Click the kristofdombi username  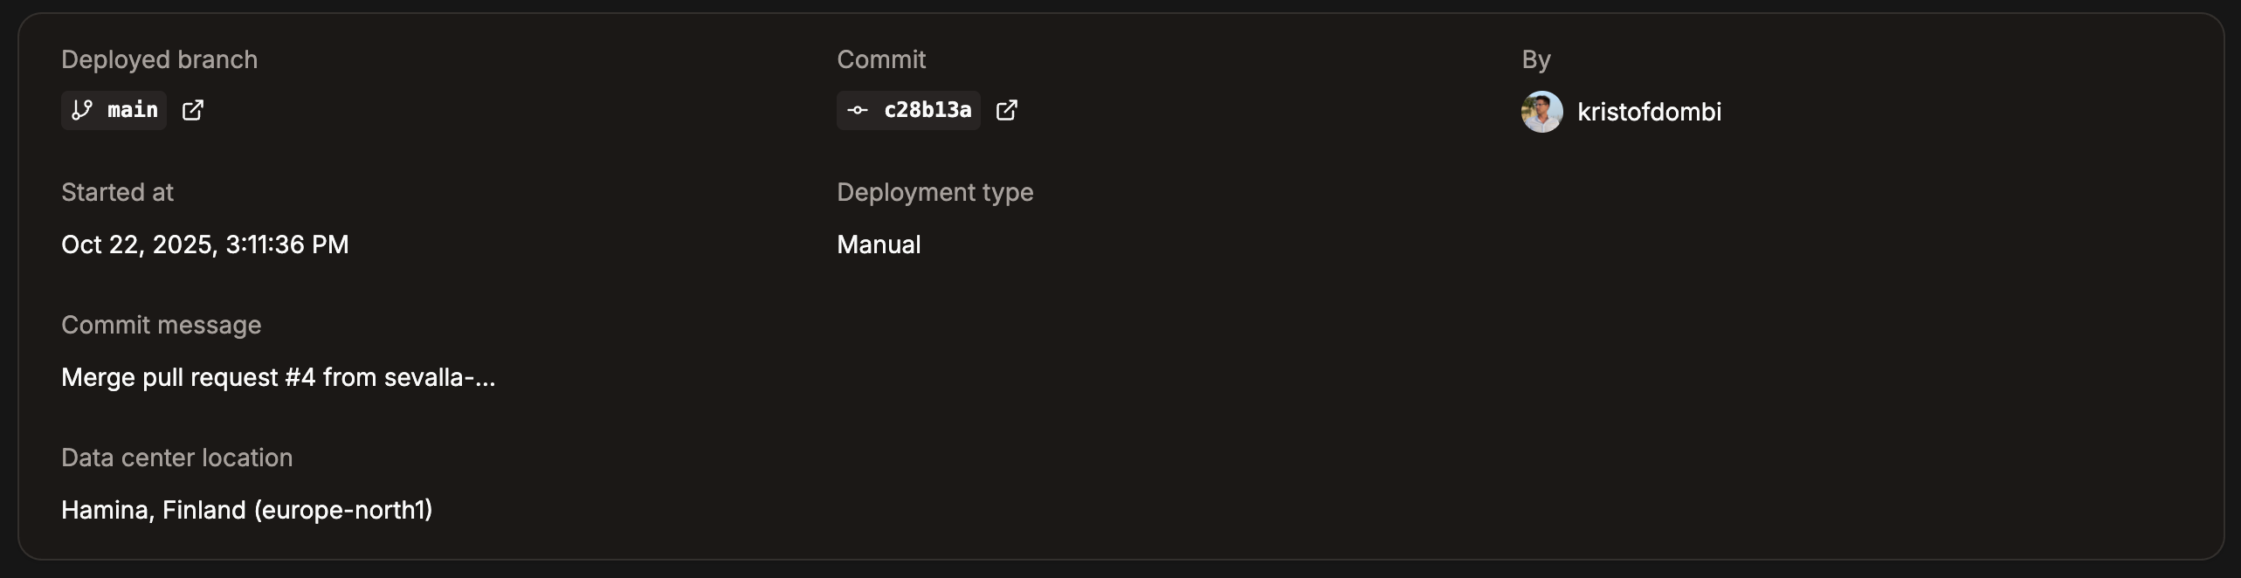click(1650, 113)
